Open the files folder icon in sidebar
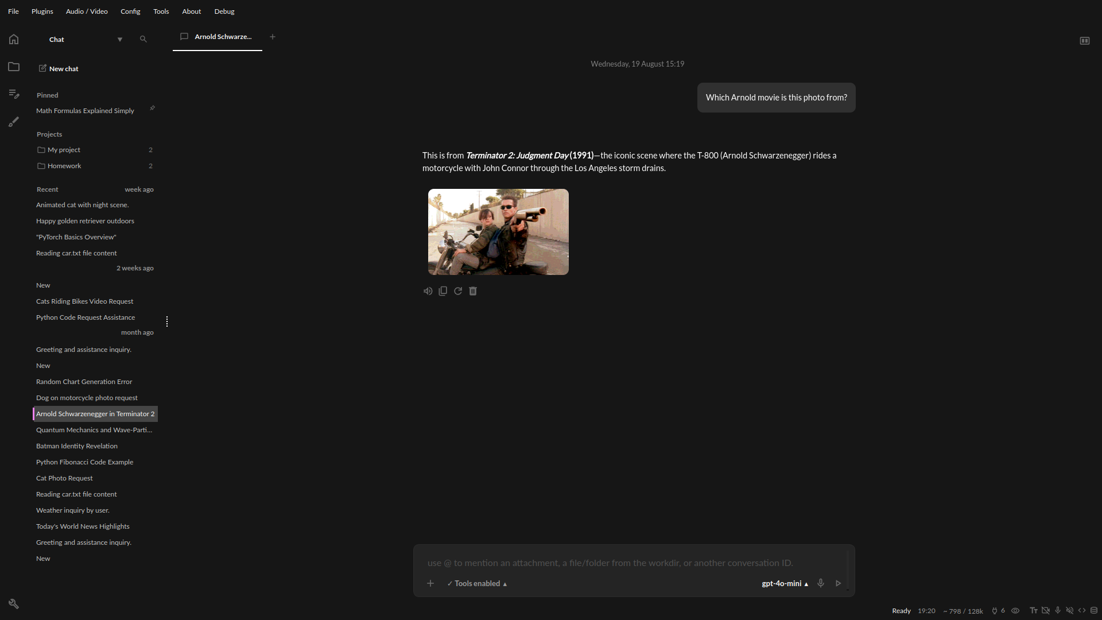Image resolution: width=1102 pixels, height=620 pixels. pyautogui.click(x=14, y=67)
